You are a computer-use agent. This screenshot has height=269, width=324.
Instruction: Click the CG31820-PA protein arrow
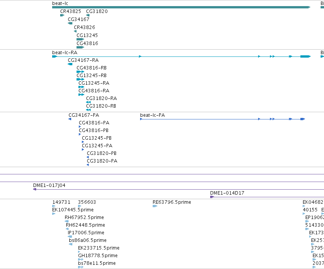tap(88, 165)
